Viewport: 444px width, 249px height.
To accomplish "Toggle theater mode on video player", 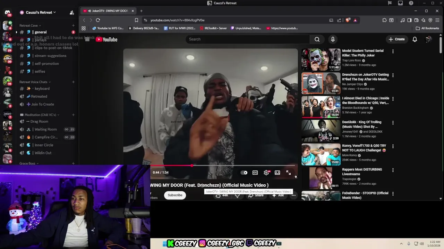I will [277, 173].
